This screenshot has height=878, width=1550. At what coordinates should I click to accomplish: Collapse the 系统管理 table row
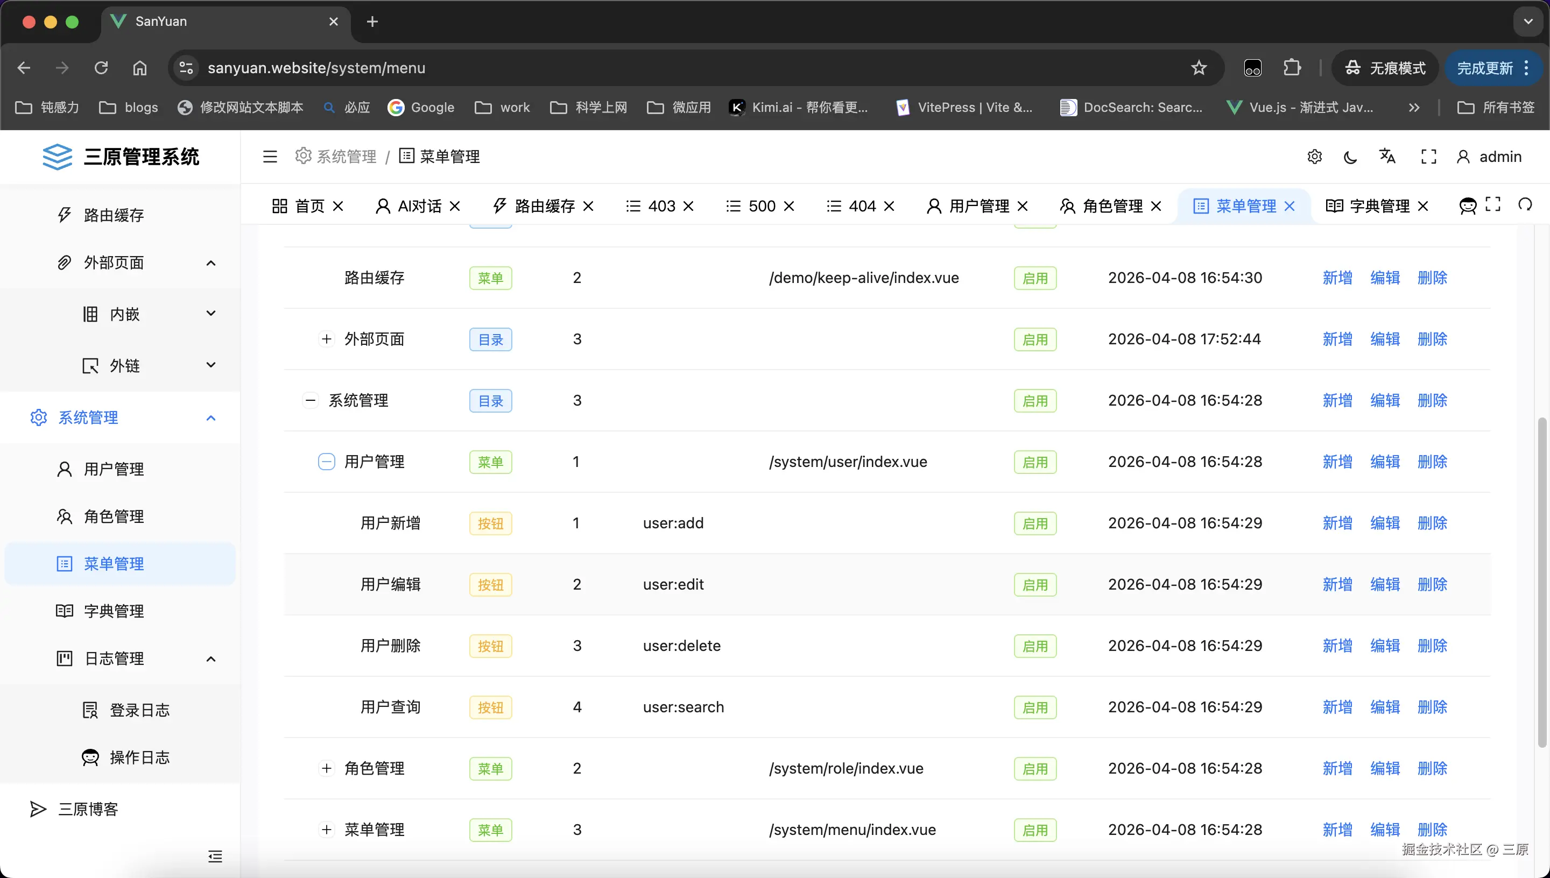click(310, 400)
